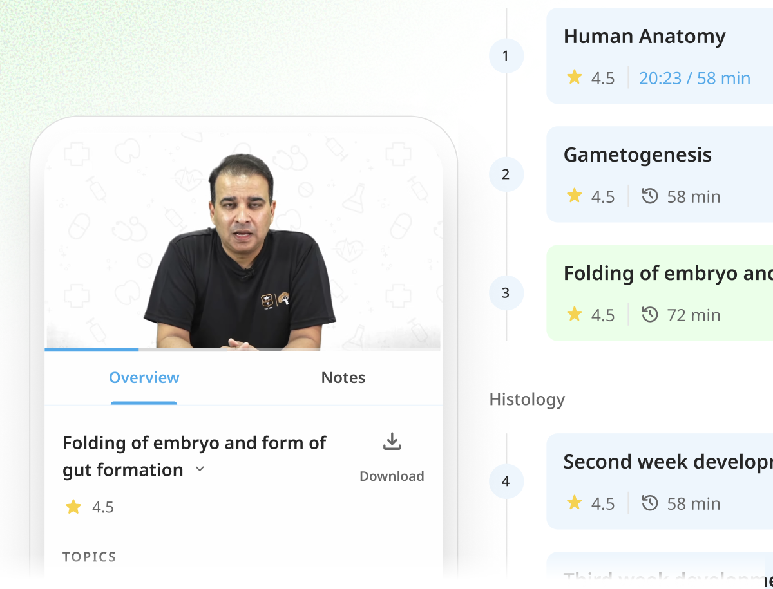This screenshot has width=773, height=589.
Task: Select step number 3 in timeline
Action: point(506,293)
